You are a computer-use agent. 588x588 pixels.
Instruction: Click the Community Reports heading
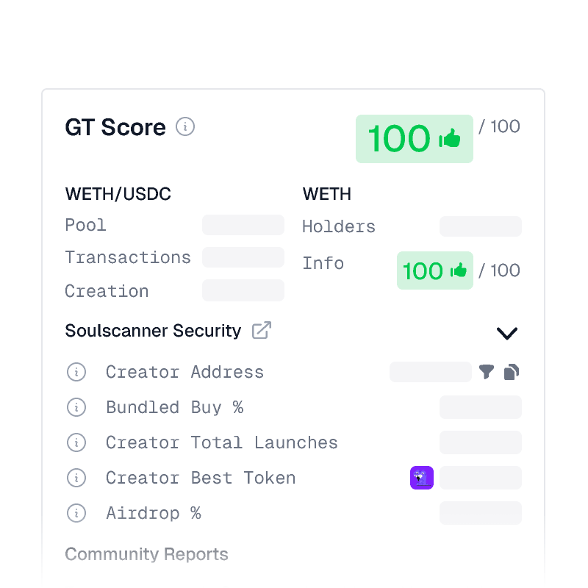click(146, 554)
